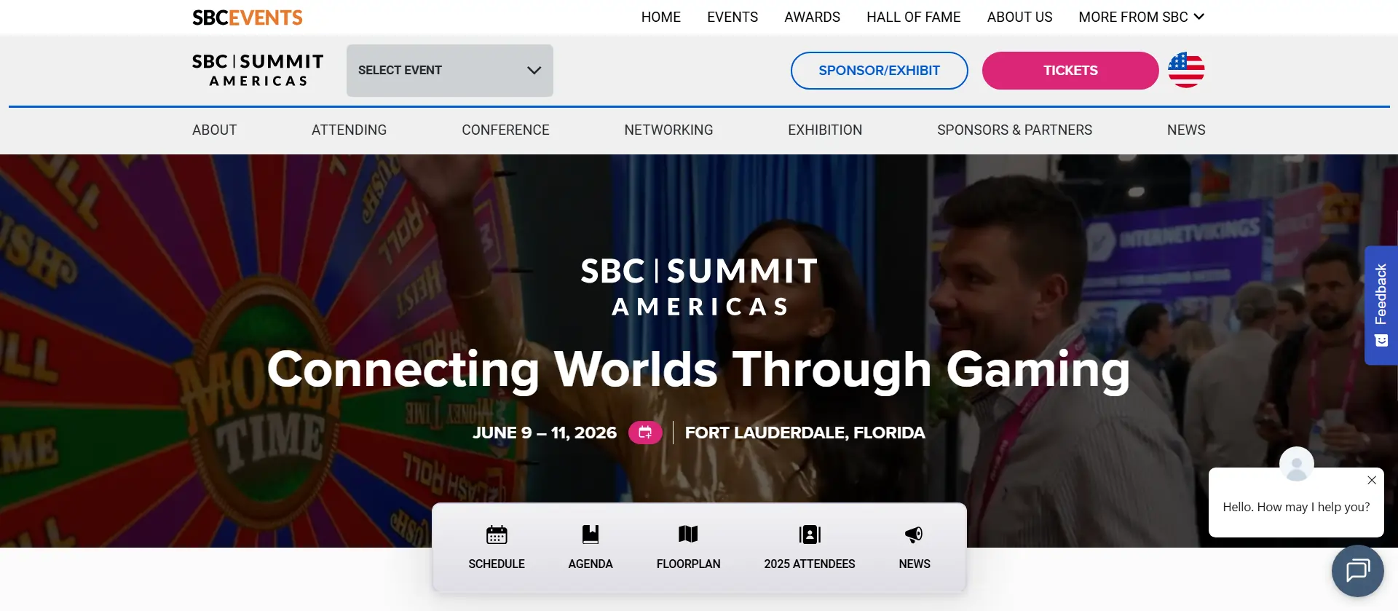Click the SBC Events logo
Screen dimensions: 1398x611
248,17
